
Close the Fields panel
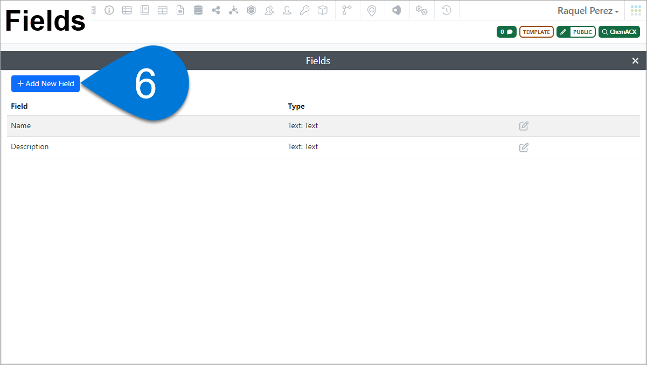(635, 61)
